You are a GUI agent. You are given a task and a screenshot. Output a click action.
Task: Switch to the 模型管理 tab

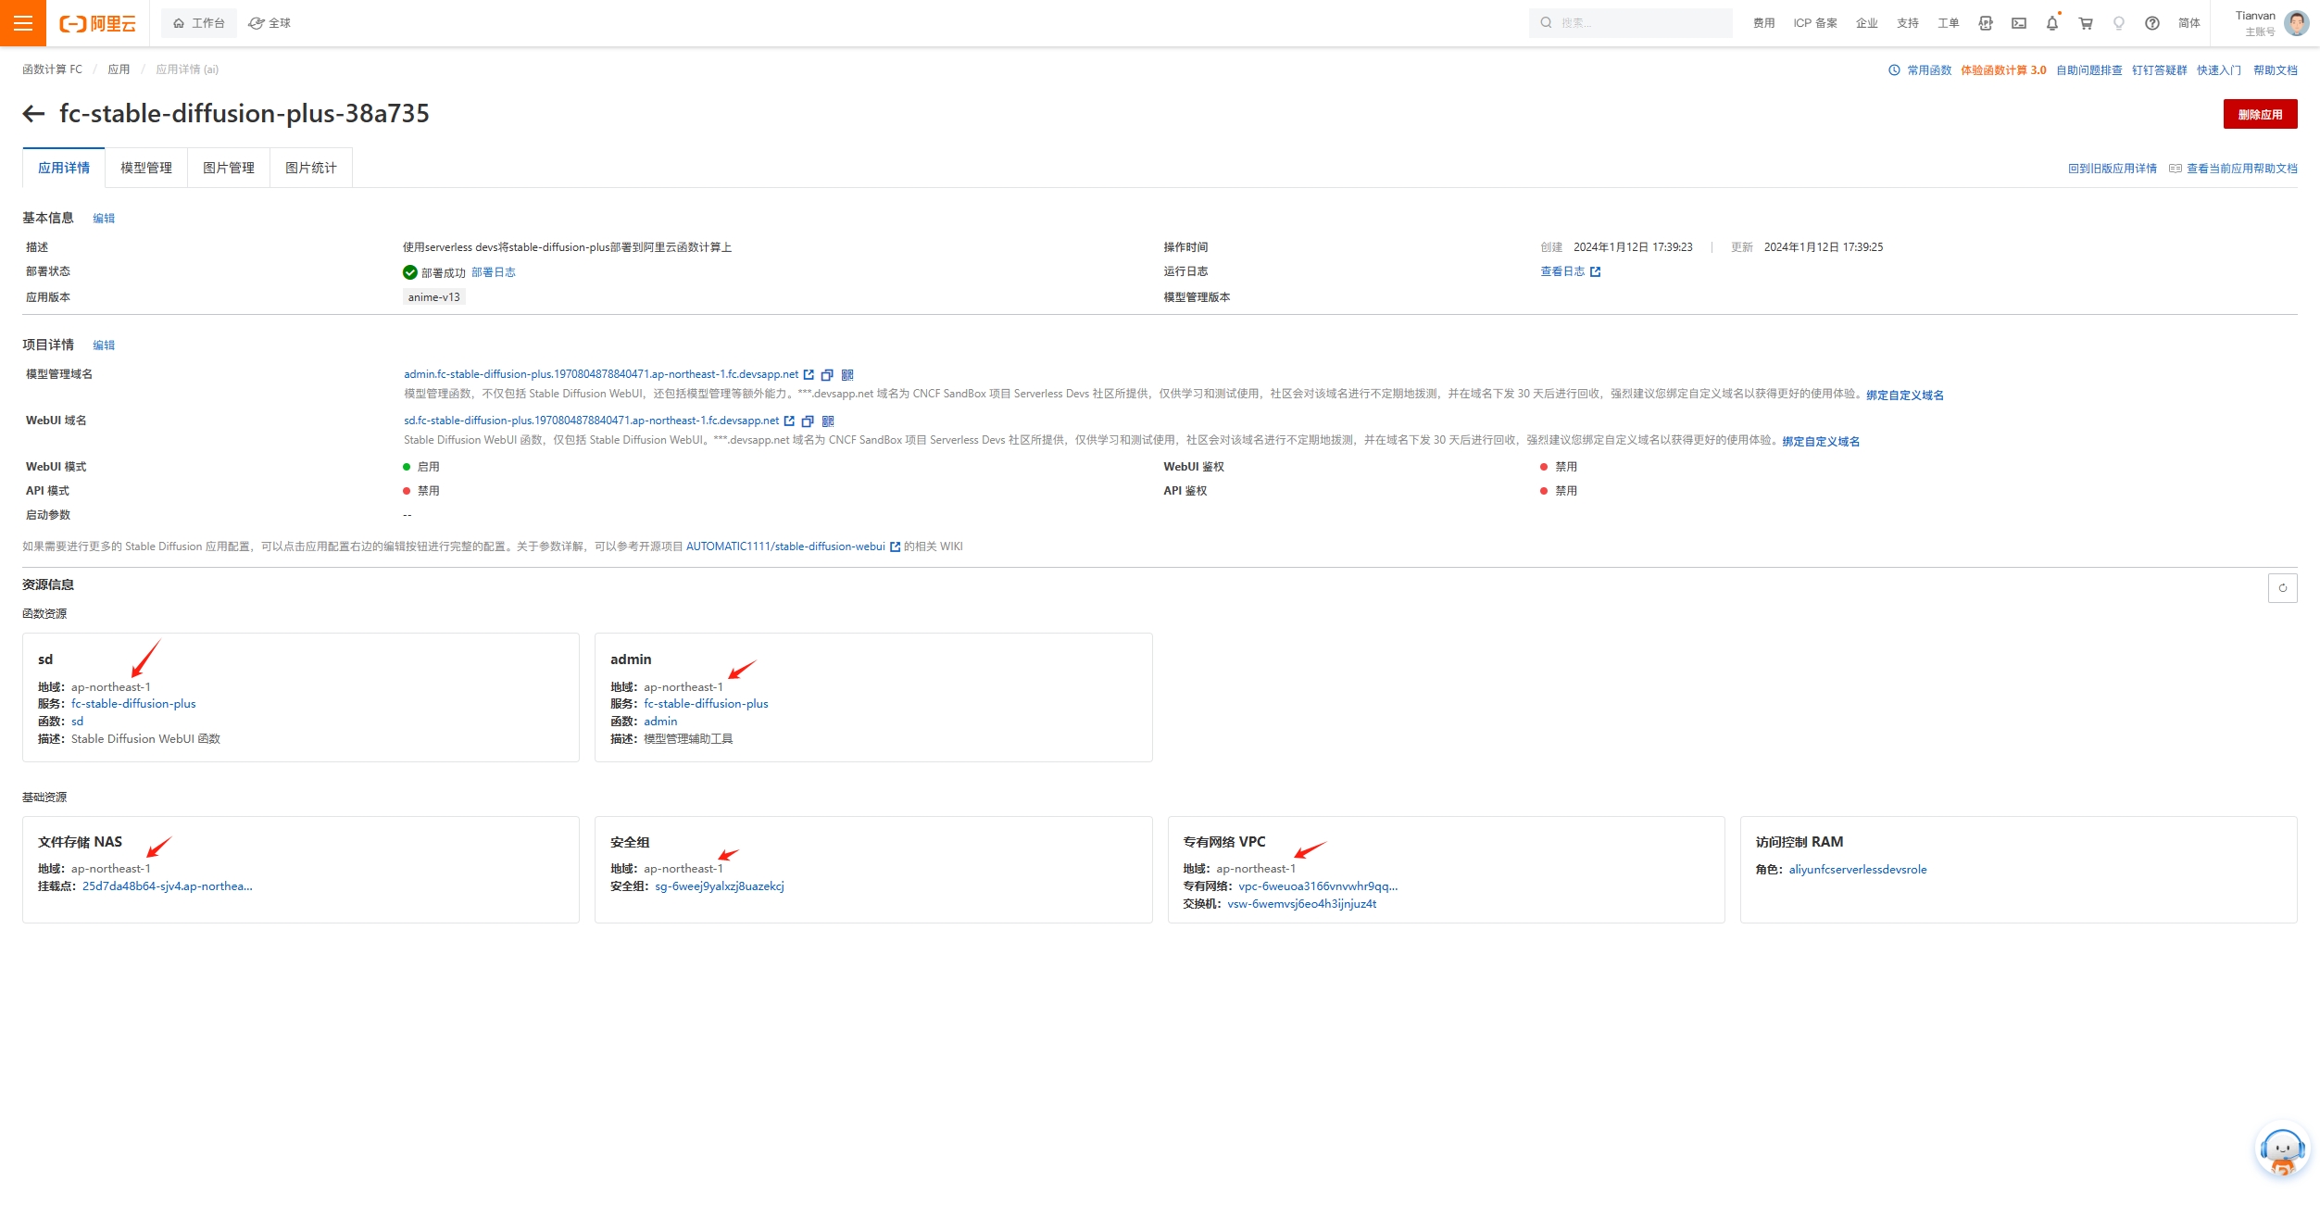coord(146,168)
